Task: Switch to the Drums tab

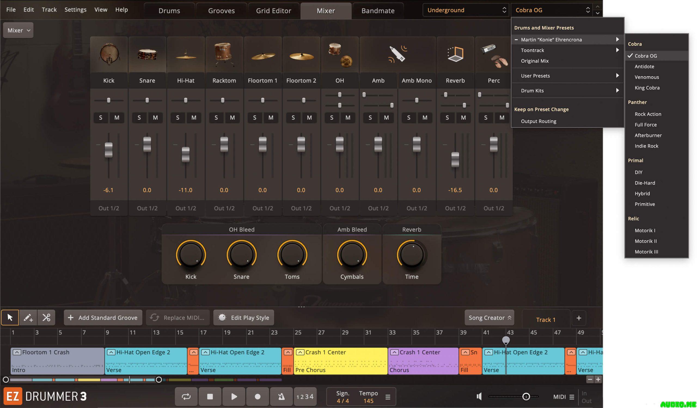Action: pos(169,11)
